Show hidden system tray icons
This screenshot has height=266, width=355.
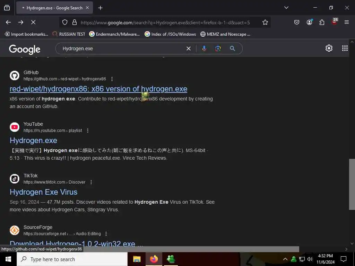pyautogui.click(x=285, y=259)
